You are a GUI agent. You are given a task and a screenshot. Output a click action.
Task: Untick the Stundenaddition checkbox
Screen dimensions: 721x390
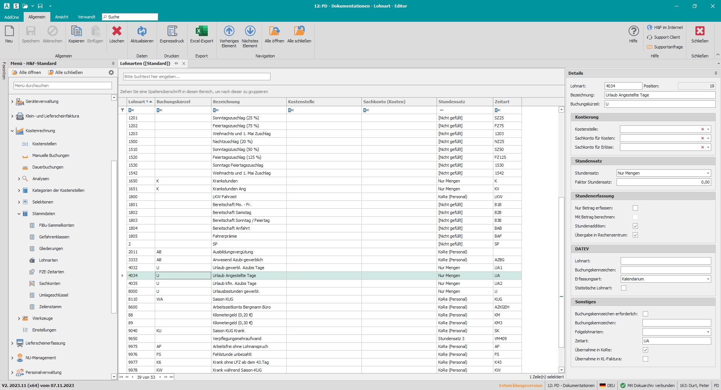(x=635, y=226)
